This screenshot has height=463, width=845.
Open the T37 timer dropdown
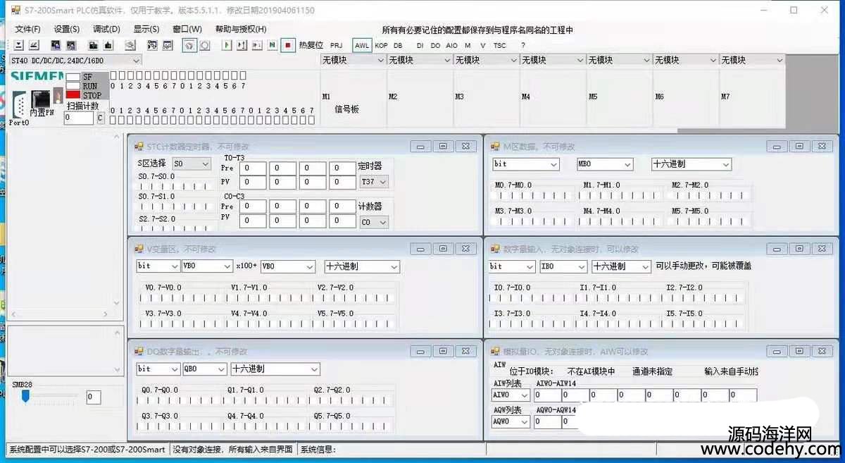tap(374, 182)
